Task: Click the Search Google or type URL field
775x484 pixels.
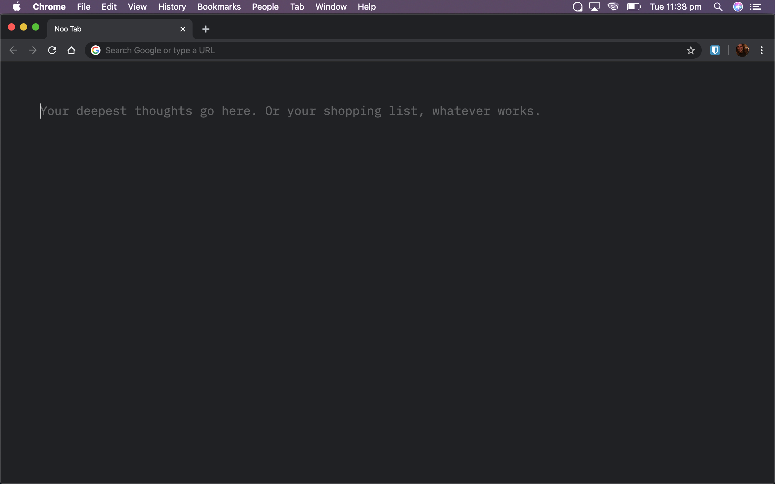Action: point(384,50)
